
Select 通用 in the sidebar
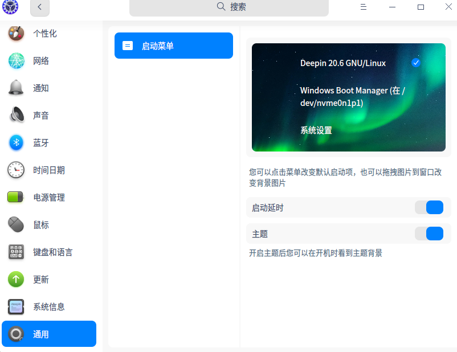(x=49, y=334)
